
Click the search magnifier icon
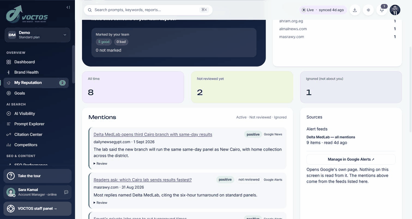[x=90, y=10]
